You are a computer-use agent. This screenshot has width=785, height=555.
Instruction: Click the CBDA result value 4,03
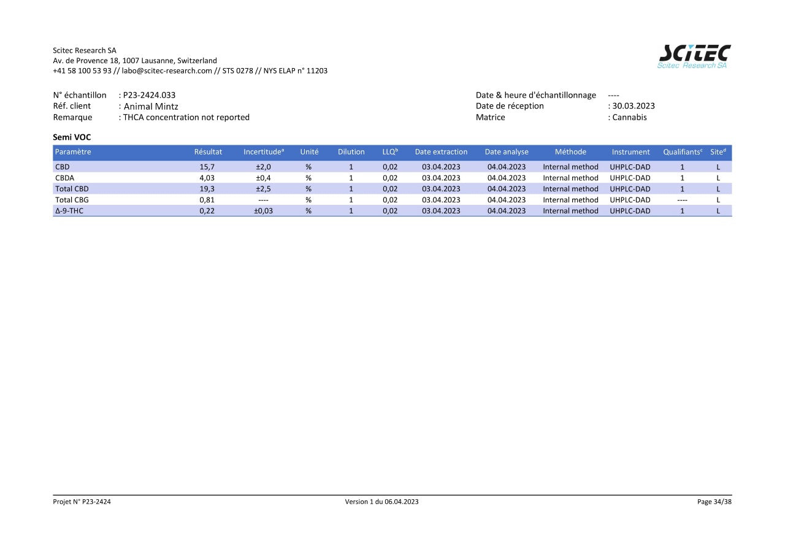tap(207, 178)
